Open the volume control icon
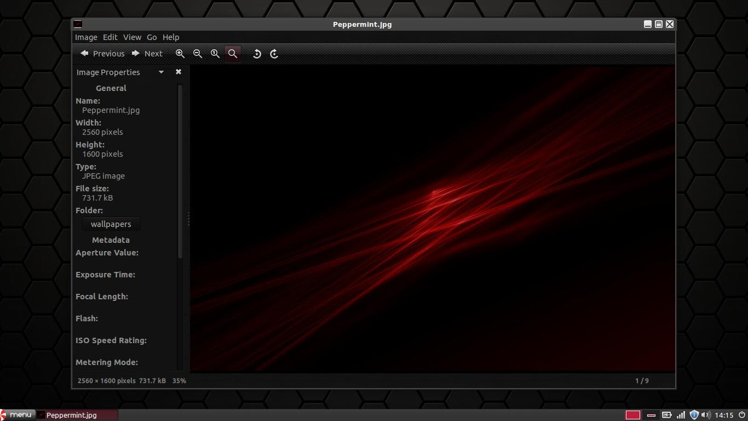Viewport: 748px width, 421px height. [706, 415]
